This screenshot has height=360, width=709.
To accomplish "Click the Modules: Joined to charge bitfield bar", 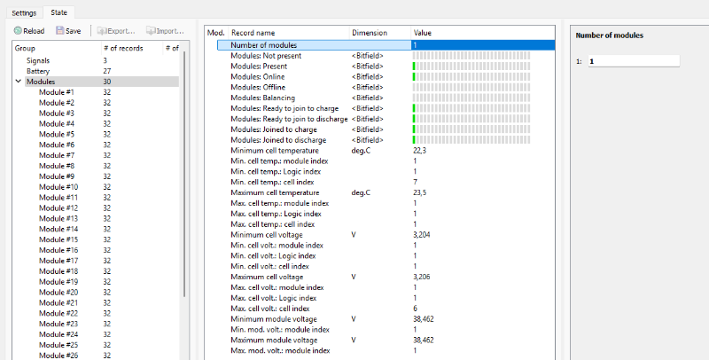I will [471, 129].
